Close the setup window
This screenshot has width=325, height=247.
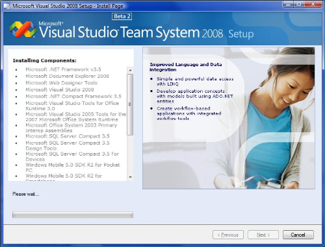[x=313, y=5]
